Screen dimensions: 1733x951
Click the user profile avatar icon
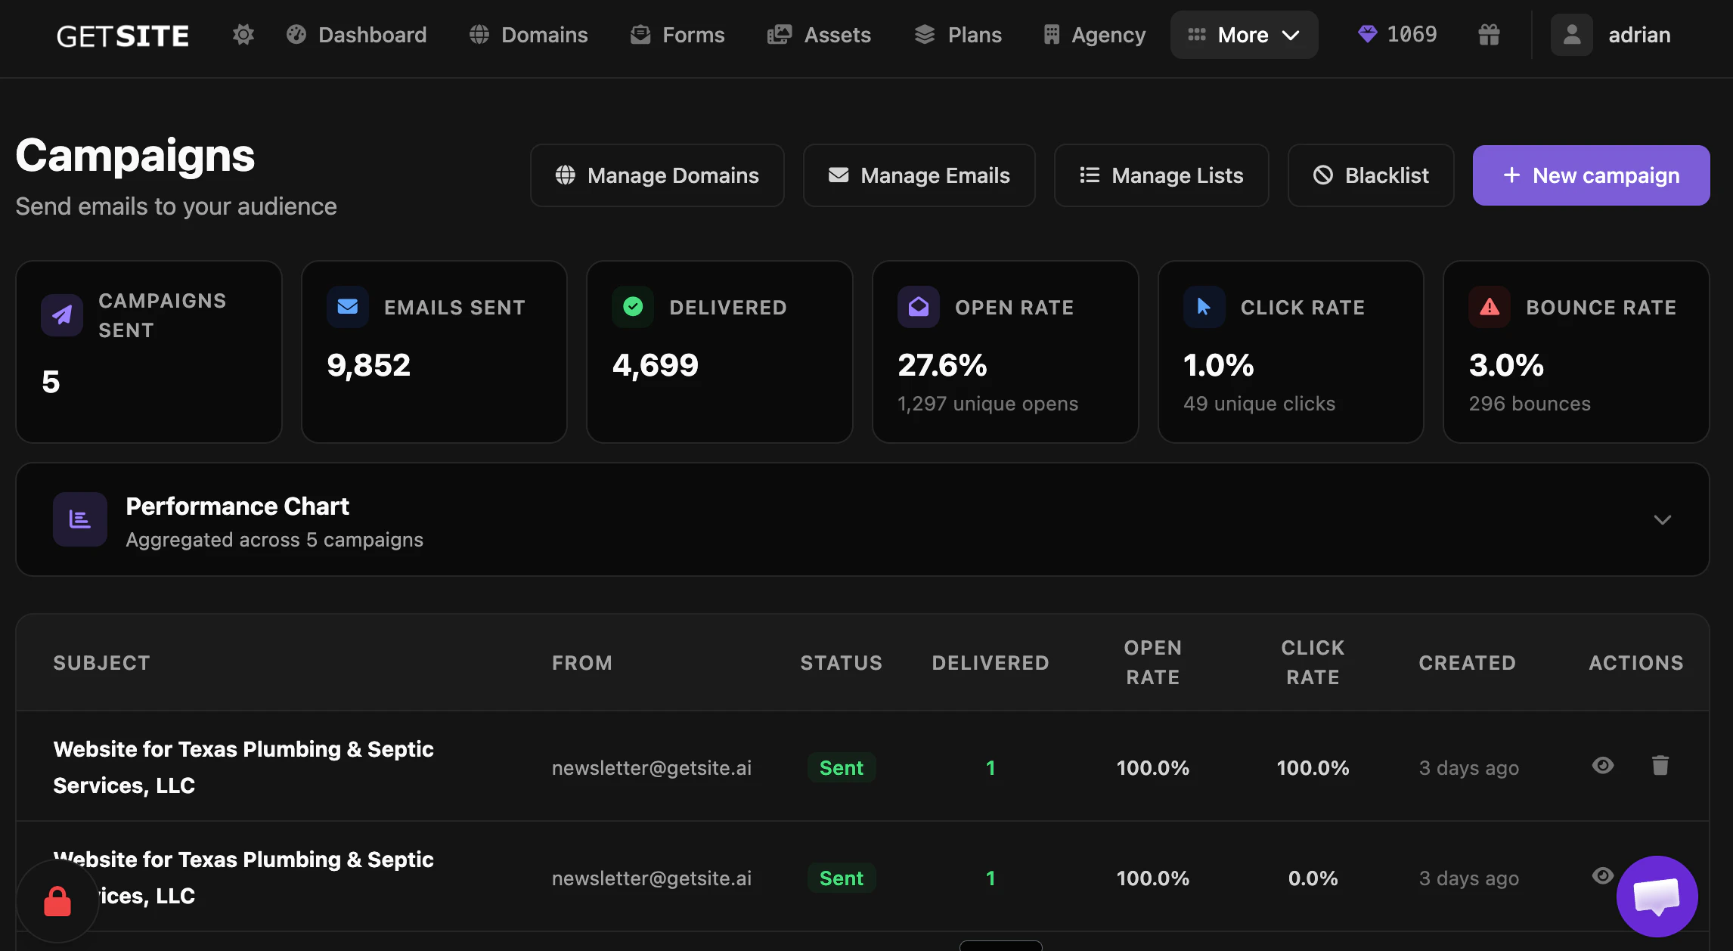point(1571,34)
